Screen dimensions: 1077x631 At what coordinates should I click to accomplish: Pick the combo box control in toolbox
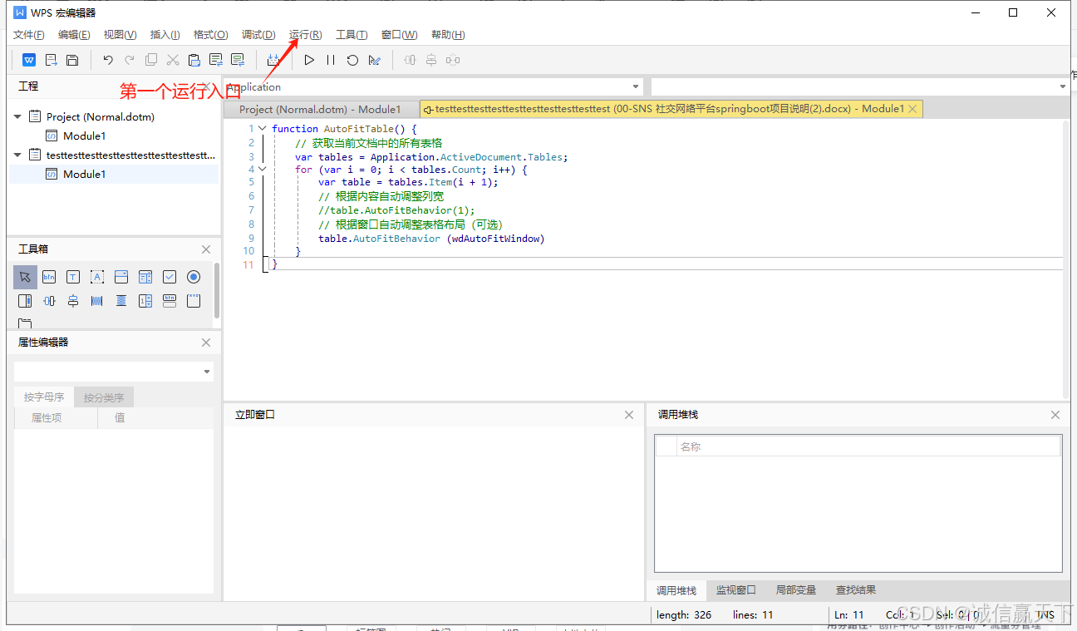click(121, 277)
